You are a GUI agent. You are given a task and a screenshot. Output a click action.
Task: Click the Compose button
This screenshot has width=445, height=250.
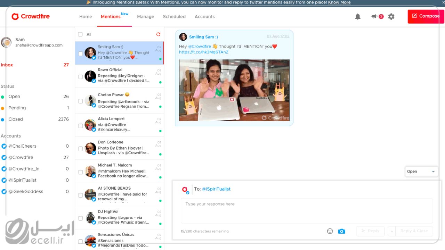click(x=426, y=16)
